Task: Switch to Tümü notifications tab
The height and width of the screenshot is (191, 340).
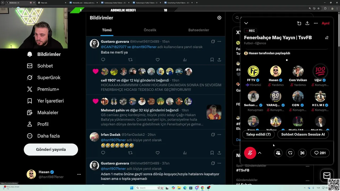Action: tap(107, 30)
